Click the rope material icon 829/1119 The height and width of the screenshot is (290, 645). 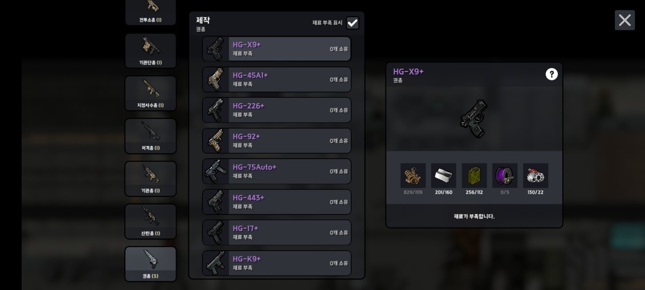413,176
